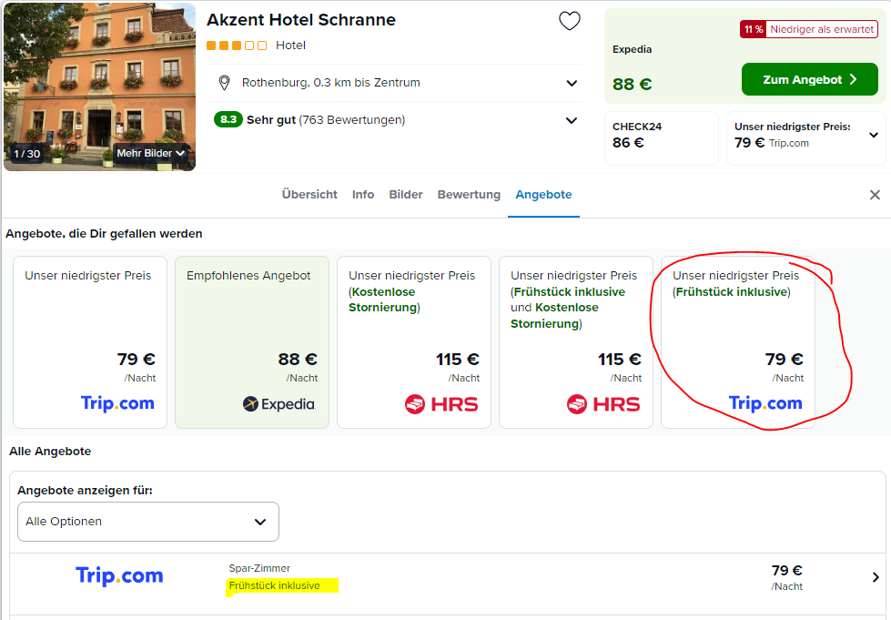
Task: Close the hotel details panel
Action: click(876, 195)
